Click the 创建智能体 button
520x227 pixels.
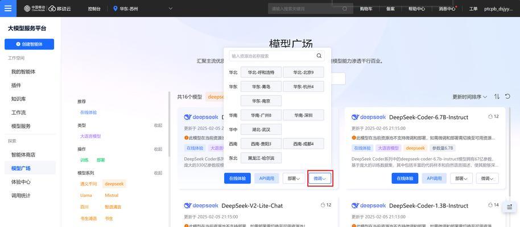pos(29,44)
